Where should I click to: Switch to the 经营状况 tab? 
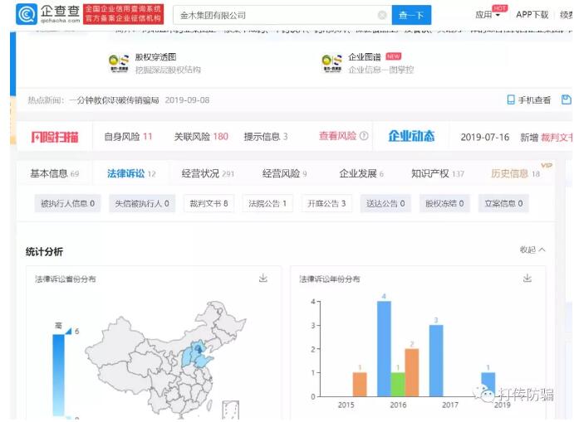(208, 173)
